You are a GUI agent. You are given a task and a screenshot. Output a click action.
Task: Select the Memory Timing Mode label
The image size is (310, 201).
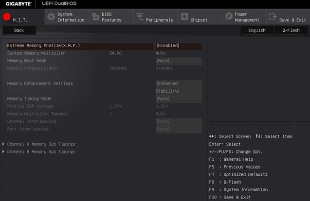click(x=29, y=99)
